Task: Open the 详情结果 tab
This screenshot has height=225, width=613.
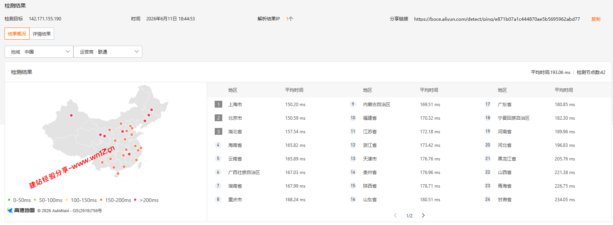Action: coord(42,34)
